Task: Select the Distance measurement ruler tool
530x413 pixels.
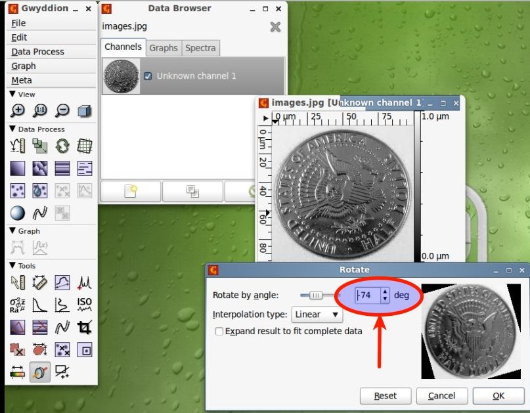Action: pyautogui.click(x=40, y=282)
